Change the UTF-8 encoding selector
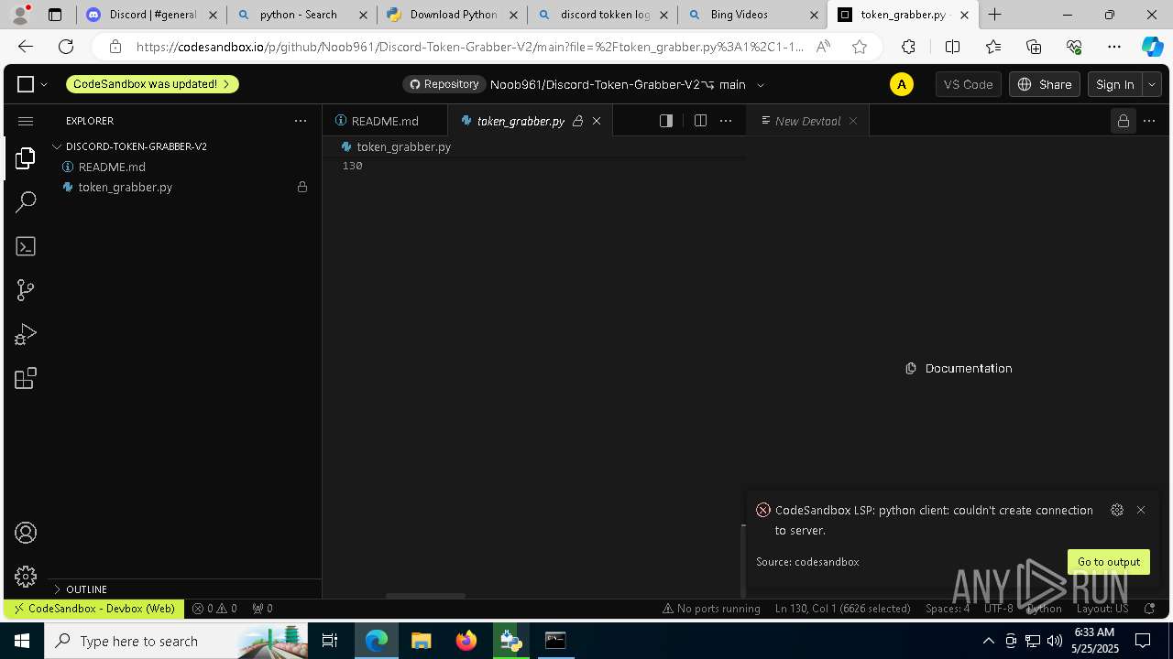The image size is (1173, 659). 999,609
